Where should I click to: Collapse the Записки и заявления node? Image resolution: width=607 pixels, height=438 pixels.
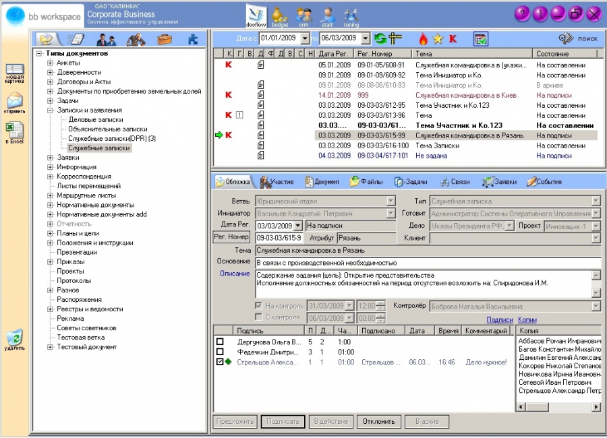pyautogui.click(x=50, y=111)
